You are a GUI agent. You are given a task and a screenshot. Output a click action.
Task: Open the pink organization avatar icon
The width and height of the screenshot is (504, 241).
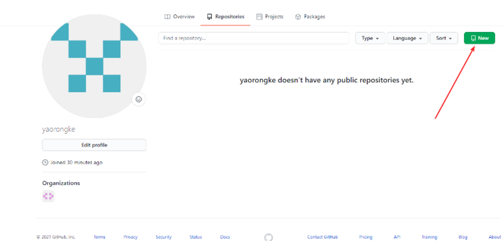click(x=48, y=196)
